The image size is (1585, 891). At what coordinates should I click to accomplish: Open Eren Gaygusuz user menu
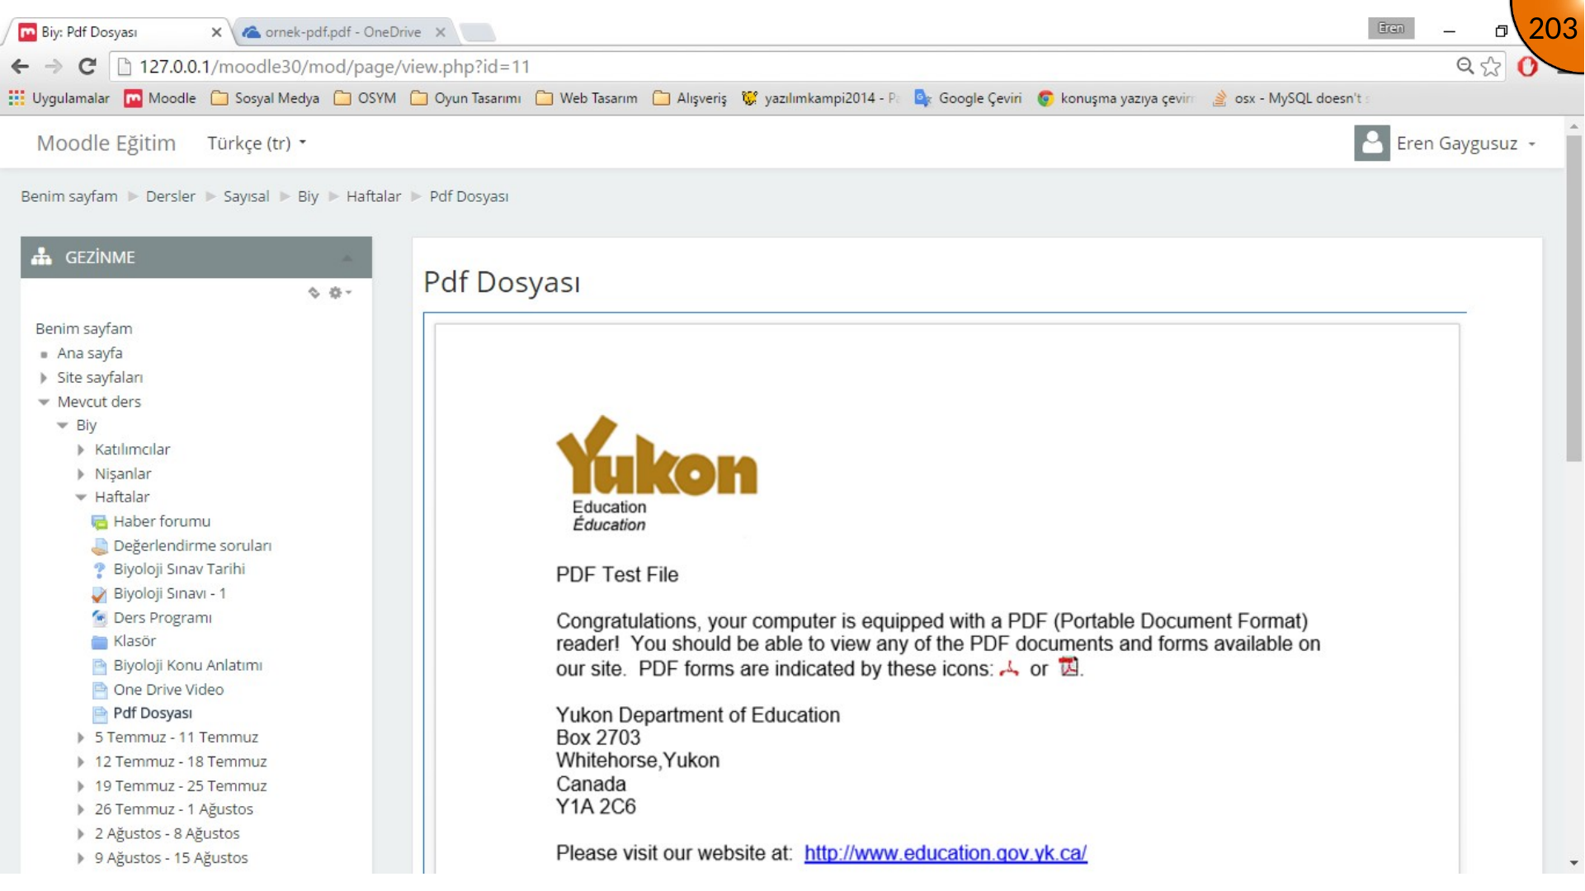pyautogui.click(x=1466, y=144)
